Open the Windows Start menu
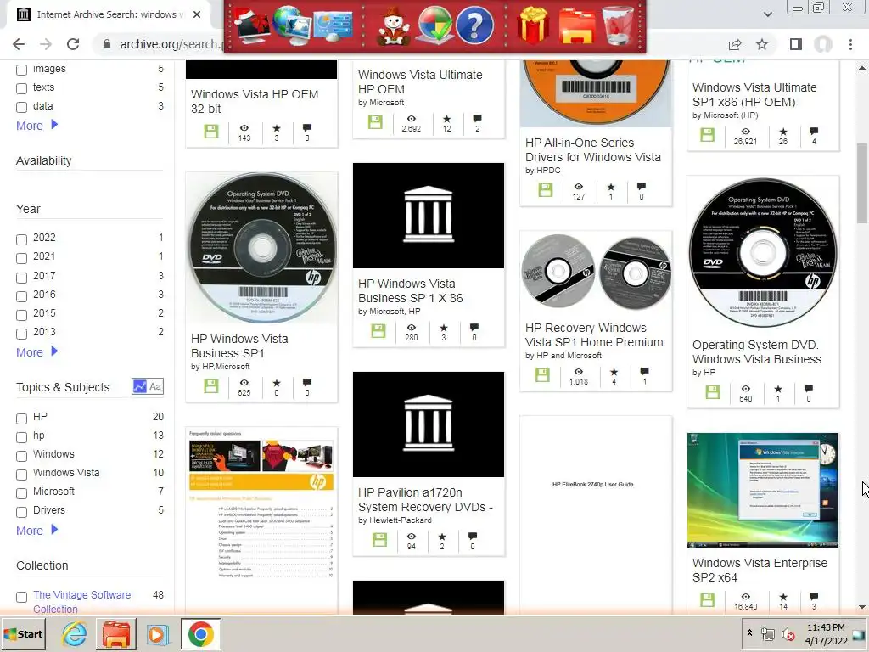This screenshot has width=869, height=652. pos(23,634)
